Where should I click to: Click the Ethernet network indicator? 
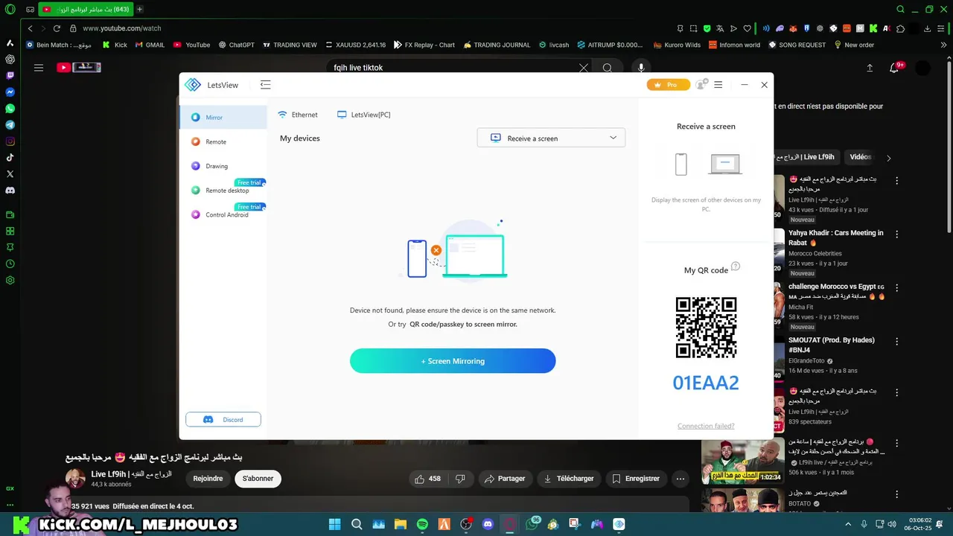tap(298, 115)
